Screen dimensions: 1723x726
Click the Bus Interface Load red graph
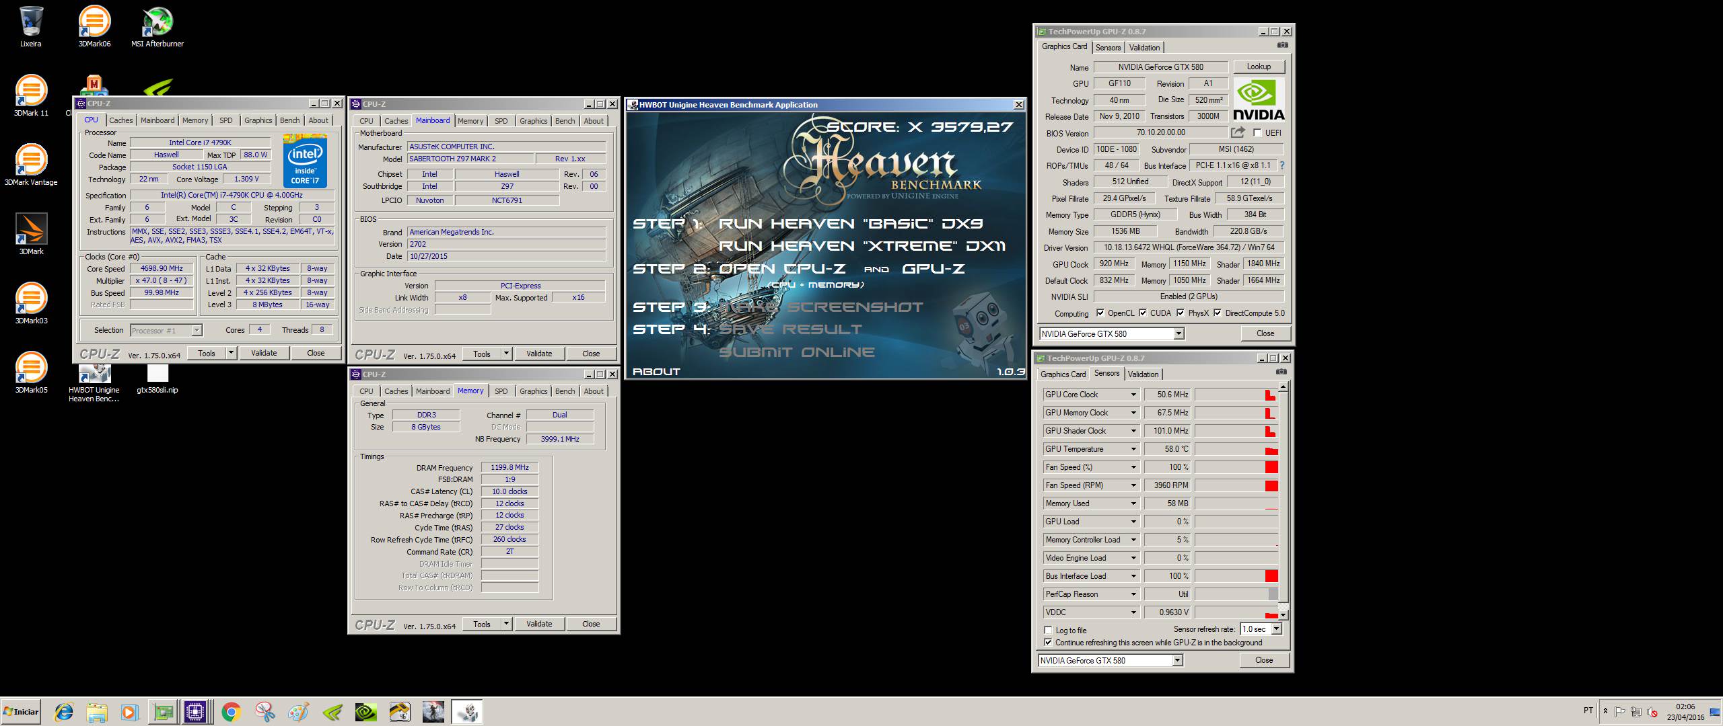(x=1271, y=576)
